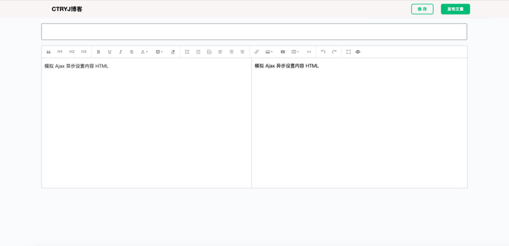
Task: Undo the last edit
Action: click(x=323, y=52)
